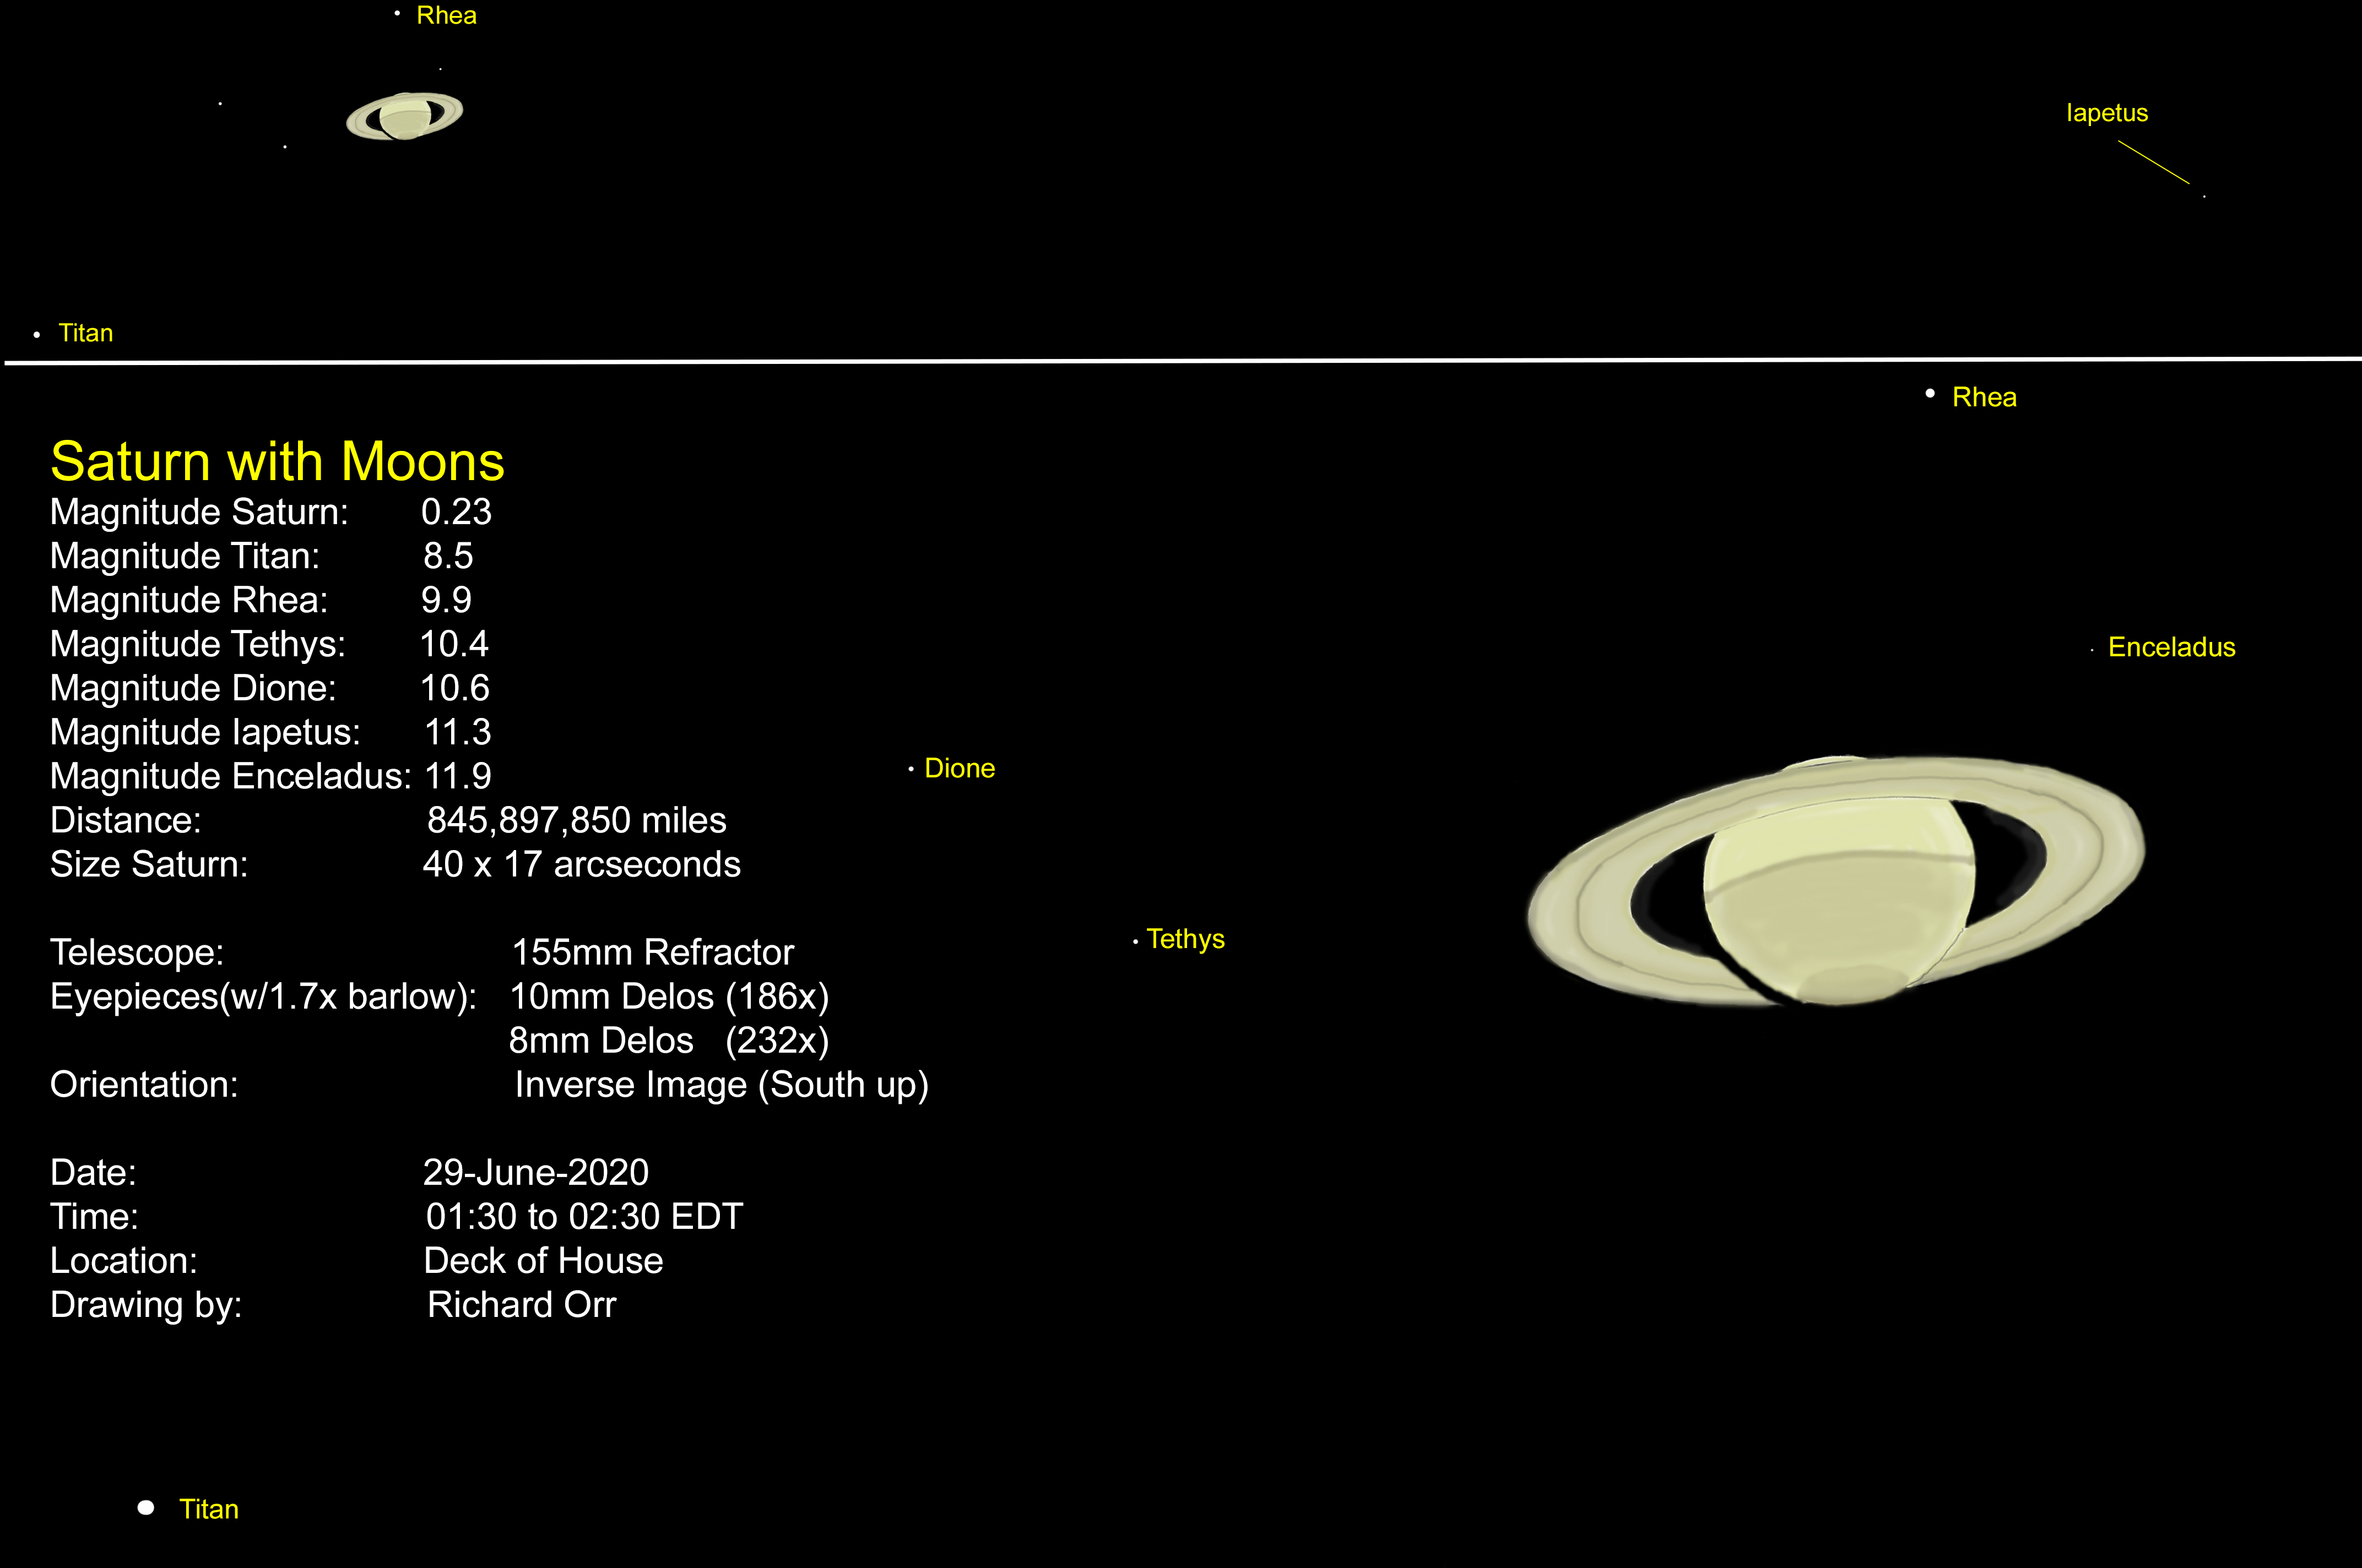Click the Rhea label beside the large dot
The height and width of the screenshot is (1568, 2362).
click(1984, 397)
